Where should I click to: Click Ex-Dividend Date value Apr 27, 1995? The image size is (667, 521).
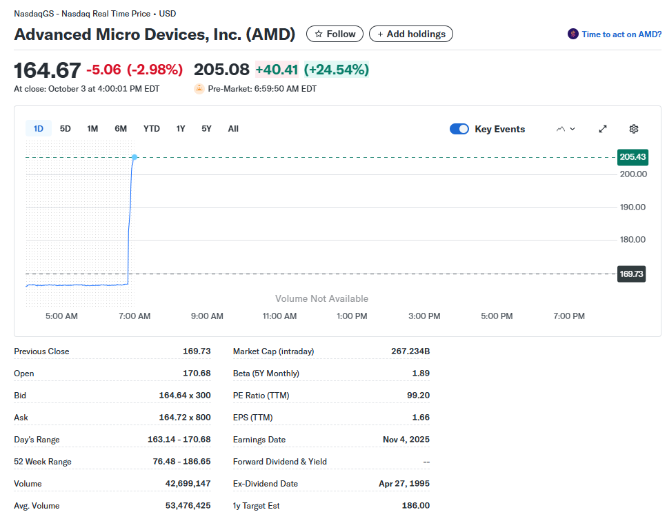404,484
